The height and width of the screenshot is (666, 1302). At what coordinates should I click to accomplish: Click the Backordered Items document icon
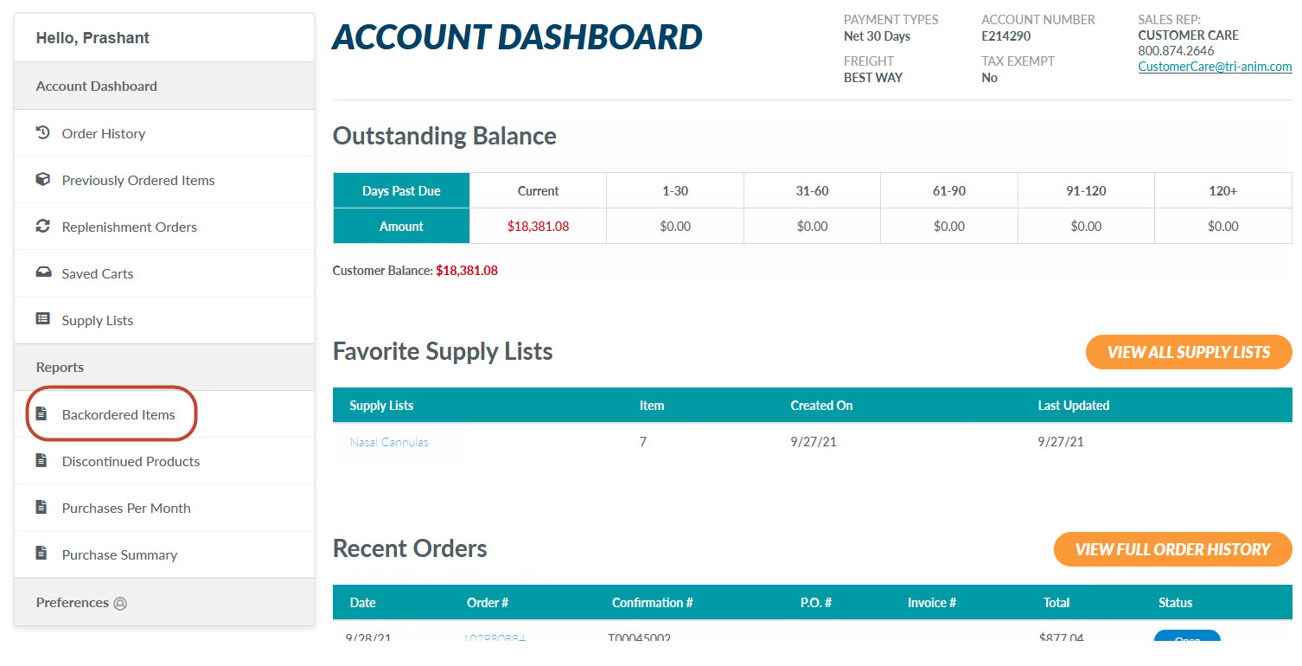pos(41,414)
